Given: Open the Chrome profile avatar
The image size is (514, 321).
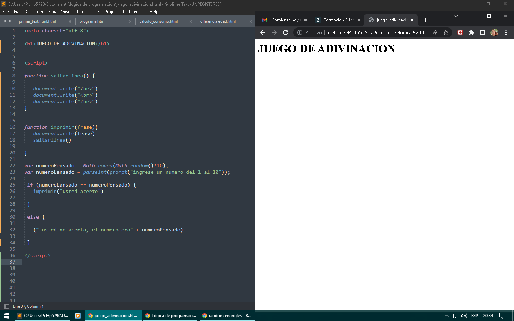Looking at the screenshot, I should tap(494, 32).
